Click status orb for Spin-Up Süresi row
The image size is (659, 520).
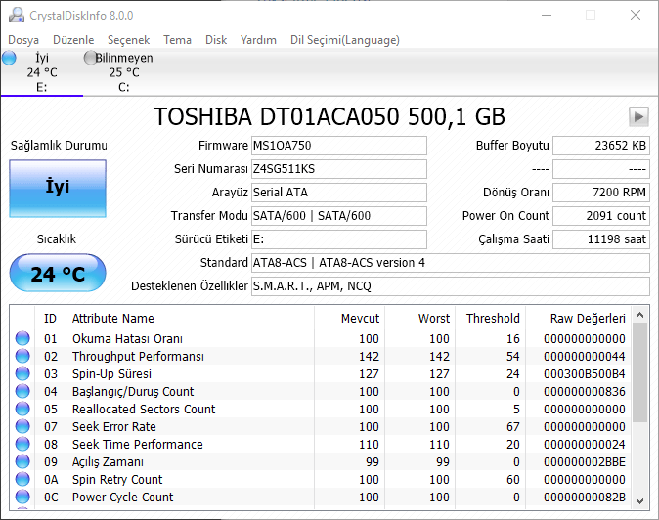click(x=22, y=374)
